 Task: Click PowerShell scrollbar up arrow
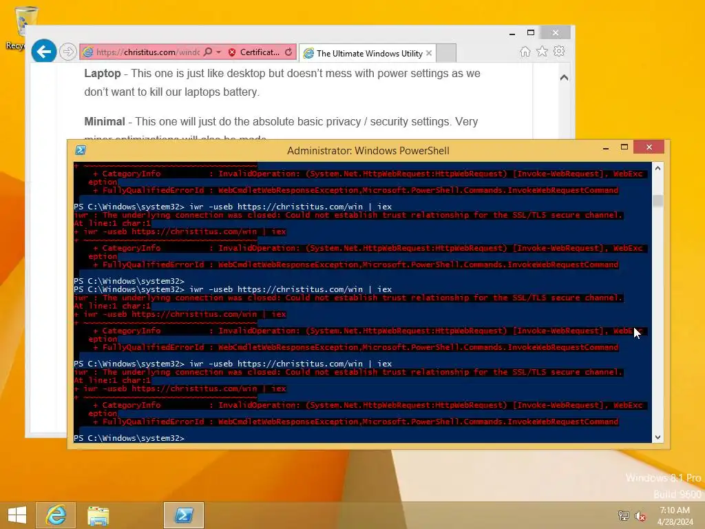[657, 168]
